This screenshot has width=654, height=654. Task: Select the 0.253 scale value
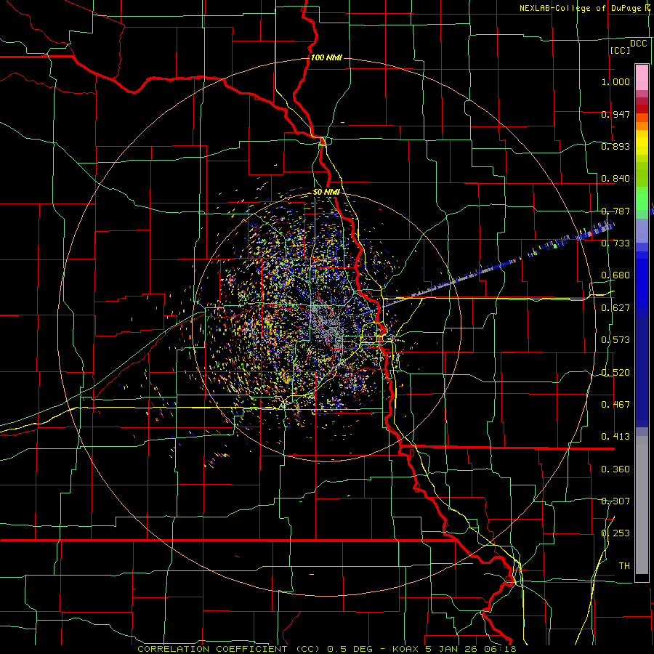(x=615, y=533)
